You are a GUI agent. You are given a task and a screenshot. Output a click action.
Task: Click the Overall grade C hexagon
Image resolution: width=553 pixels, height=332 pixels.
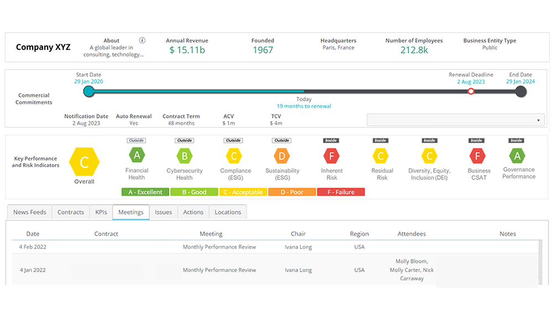click(84, 162)
